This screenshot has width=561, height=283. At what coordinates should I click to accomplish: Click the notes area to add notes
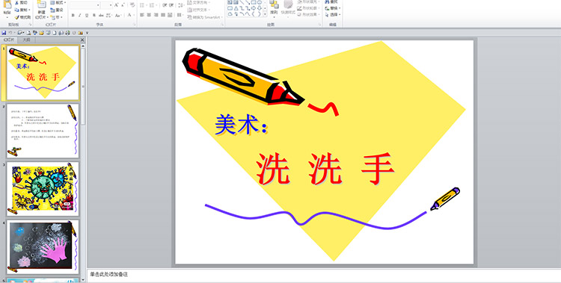(x=324, y=275)
